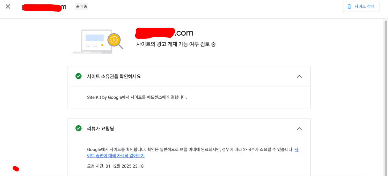Click the magnifier clock review icon
This screenshot has width=388, height=176.
(115, 41)
